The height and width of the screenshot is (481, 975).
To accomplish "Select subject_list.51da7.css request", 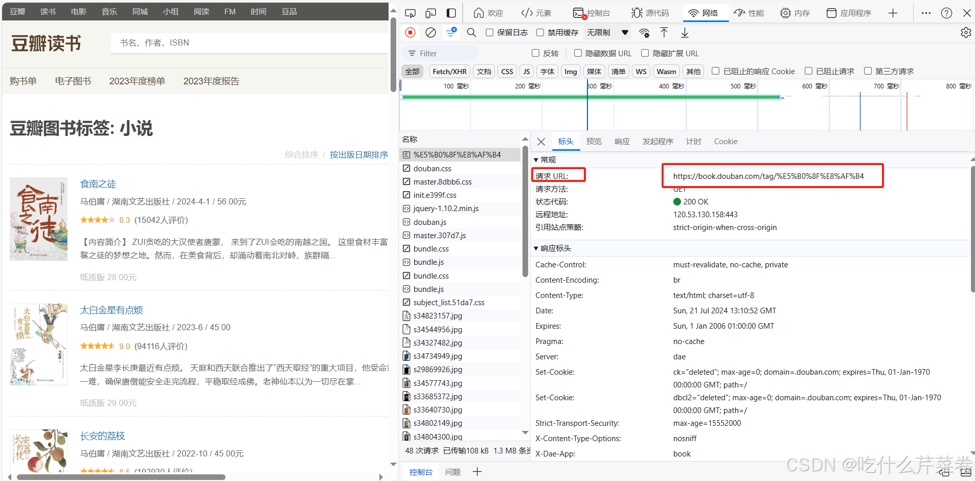I will [x=461, y=302].
